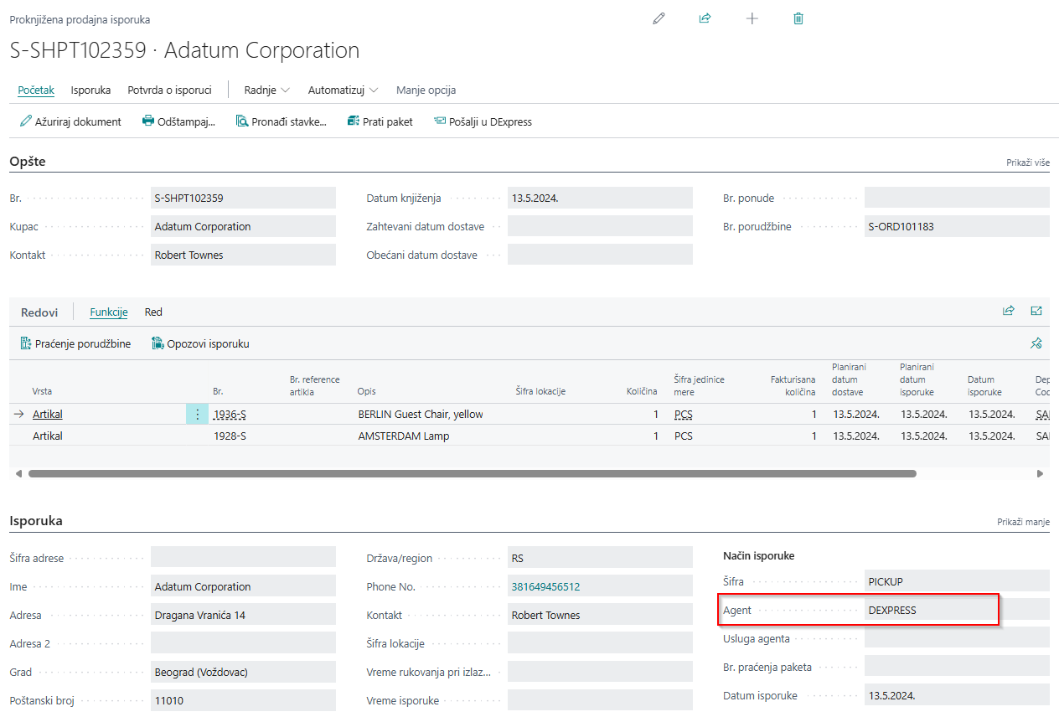Click the plus icon to create new

752,18
